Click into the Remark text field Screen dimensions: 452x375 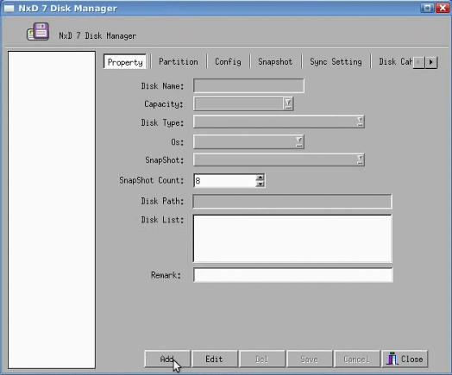click(293, 275)
